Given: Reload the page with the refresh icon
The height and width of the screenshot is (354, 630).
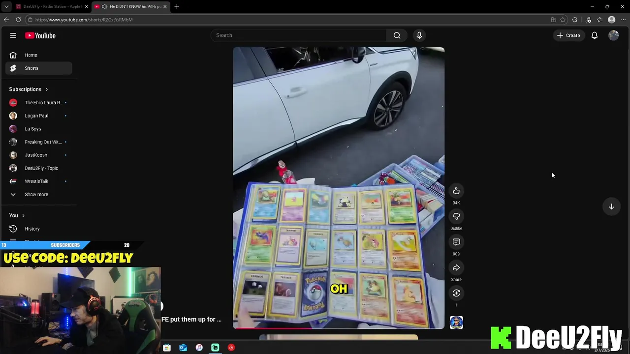Looking at the screenshot, I should [18, 20].
